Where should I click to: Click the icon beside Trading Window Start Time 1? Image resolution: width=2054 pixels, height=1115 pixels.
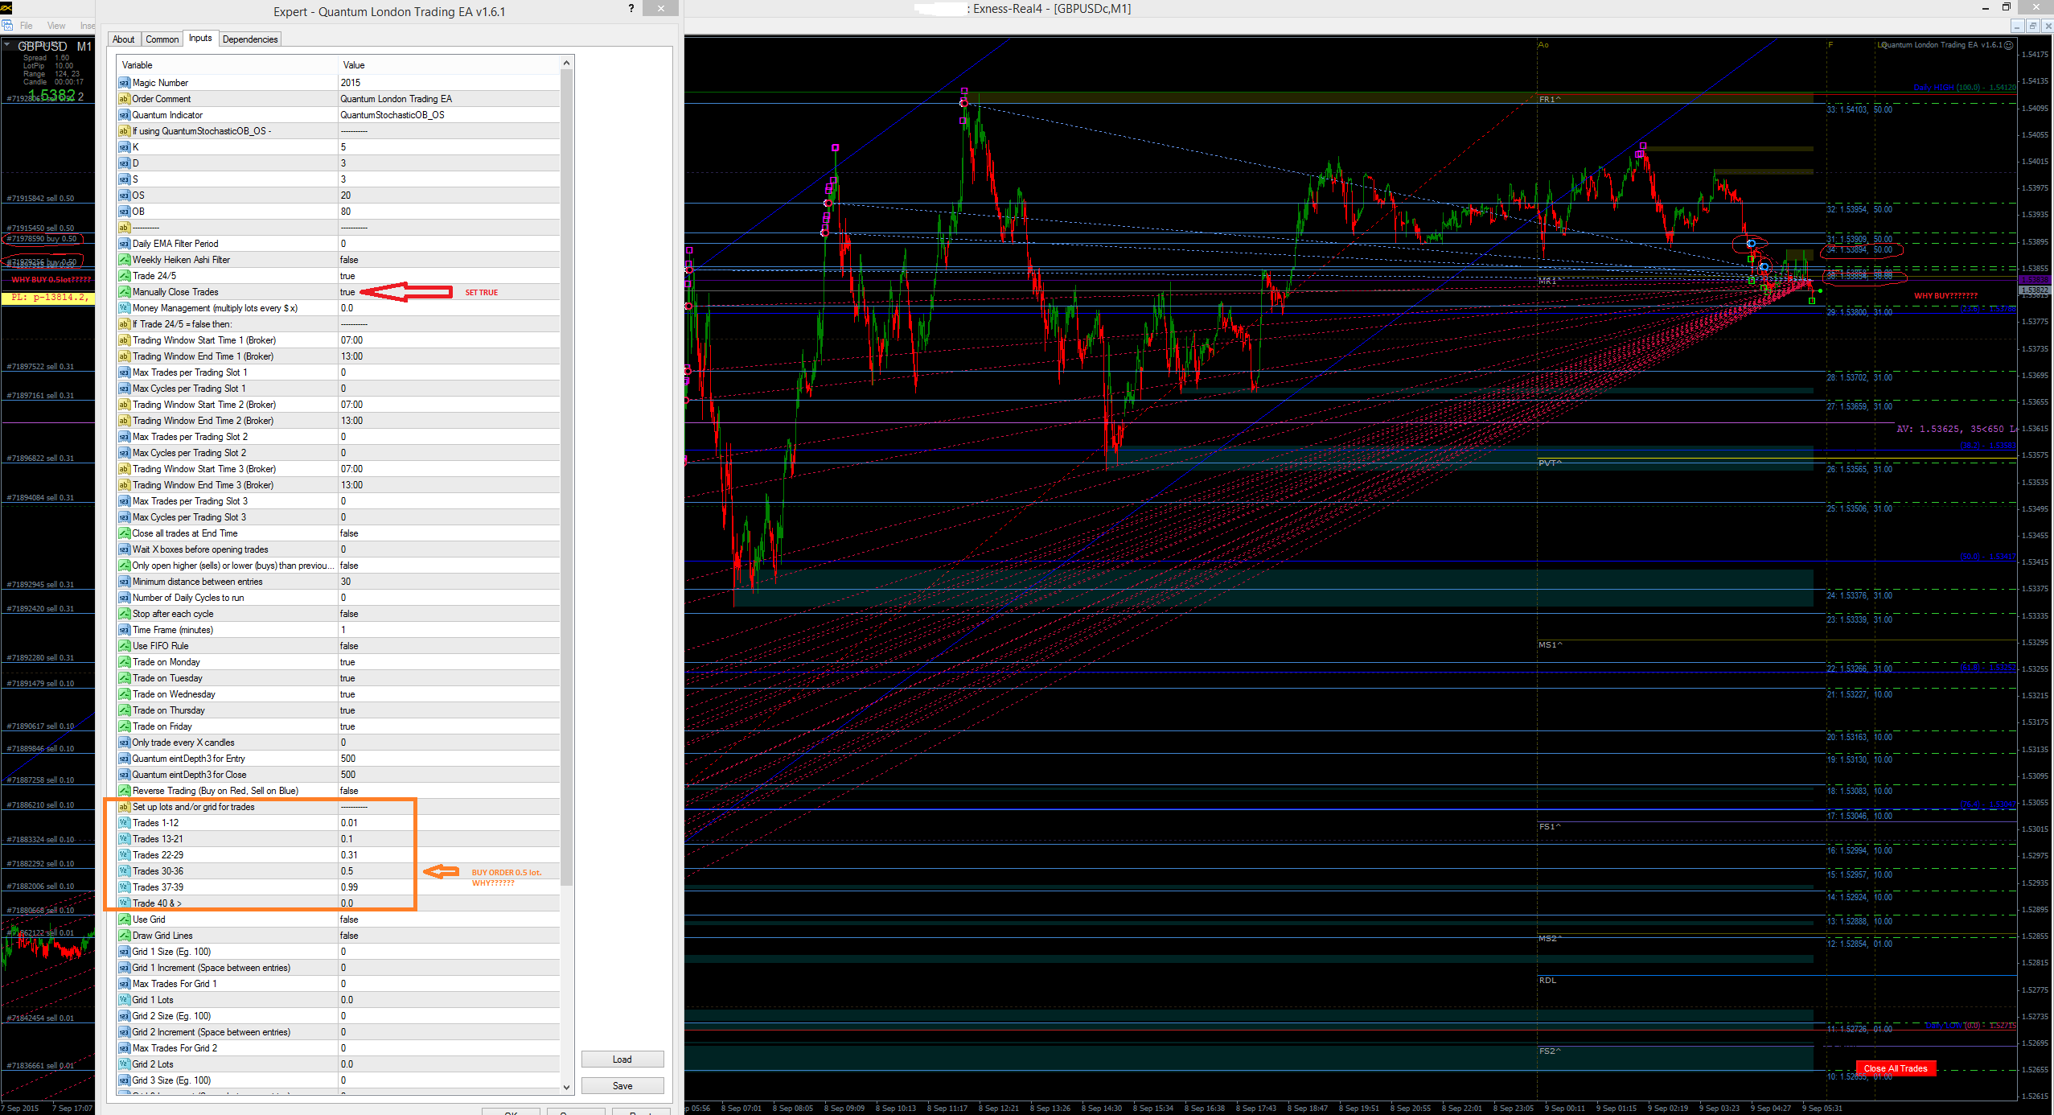coord(124,340)
